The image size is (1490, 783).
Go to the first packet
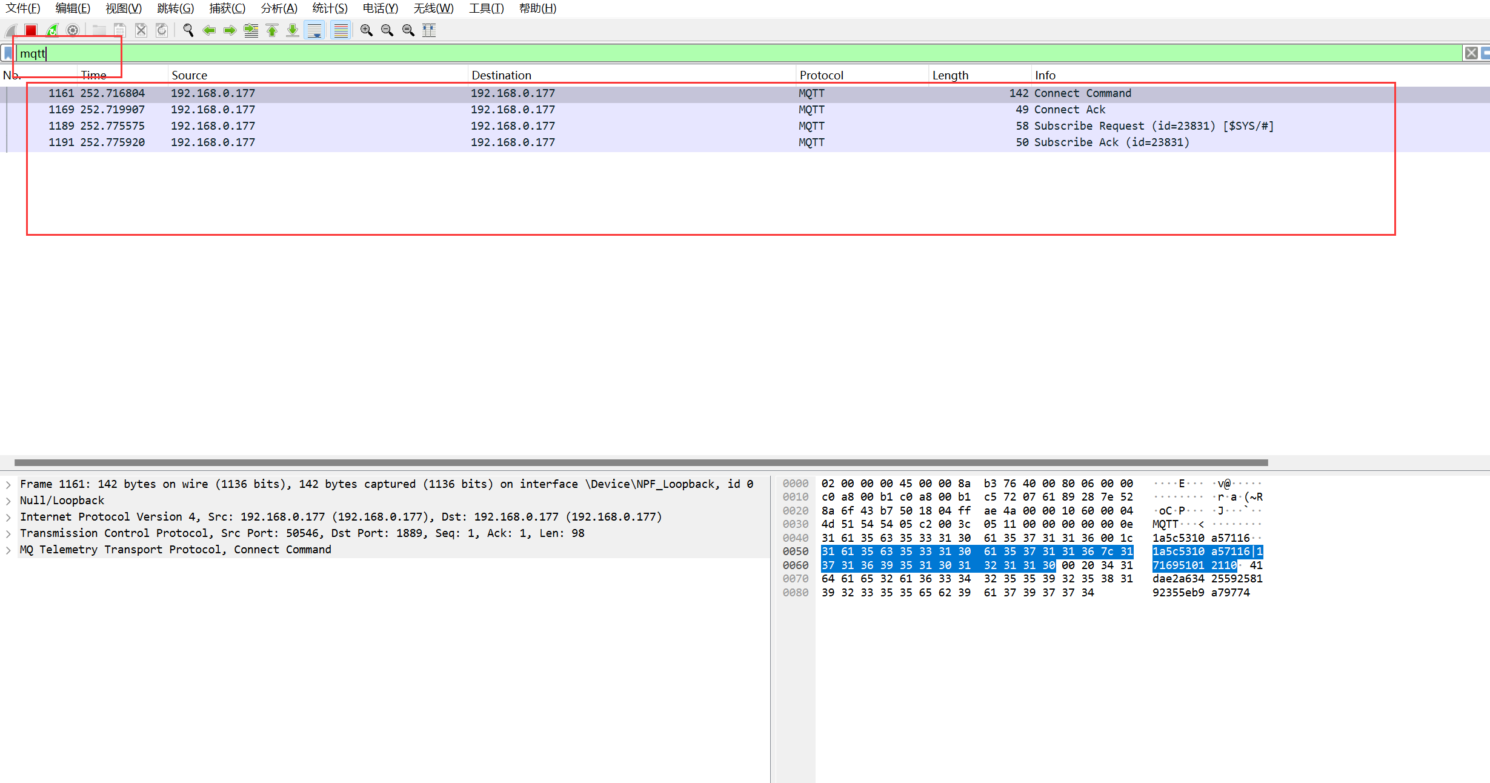[x=272, y=30]
